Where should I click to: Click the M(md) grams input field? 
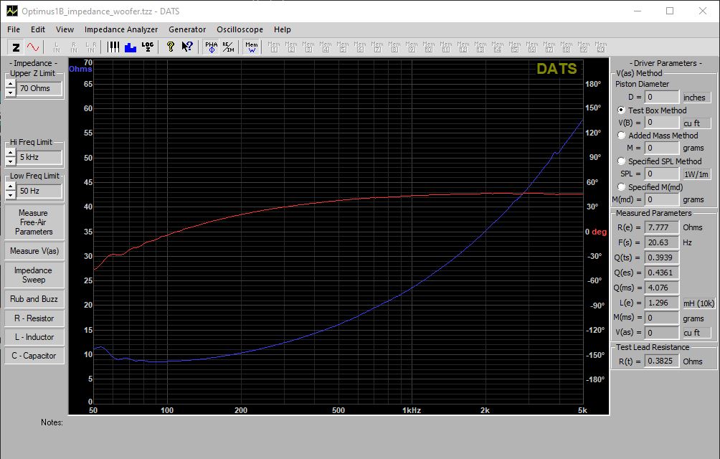tap(662, 199)
